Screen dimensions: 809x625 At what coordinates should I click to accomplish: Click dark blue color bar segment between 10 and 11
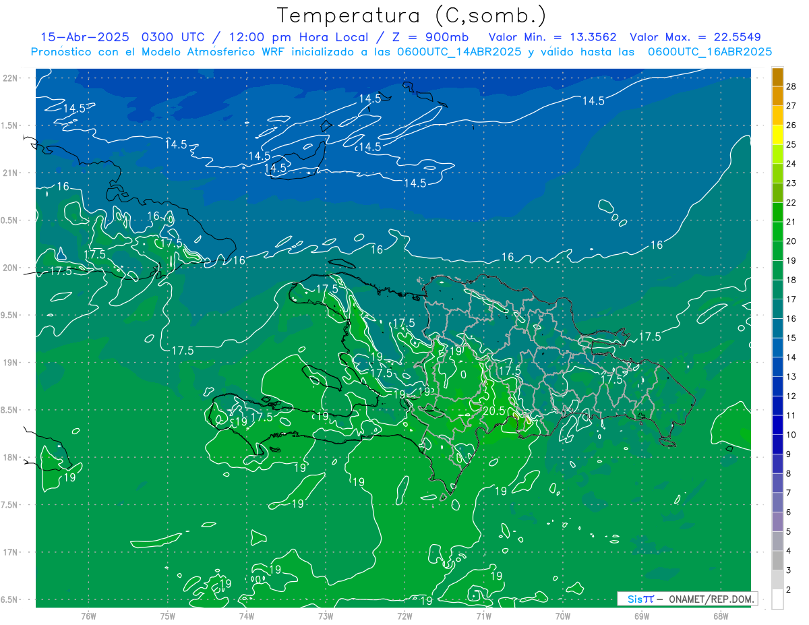pos(777,425)
